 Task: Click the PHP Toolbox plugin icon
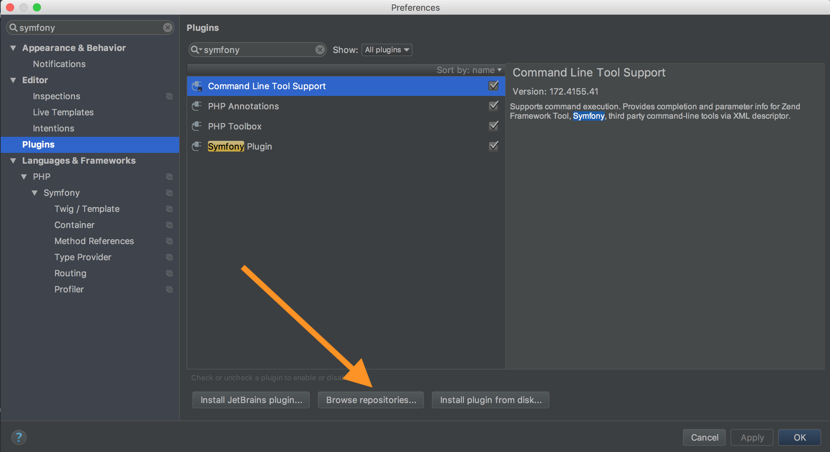point(197,126)
